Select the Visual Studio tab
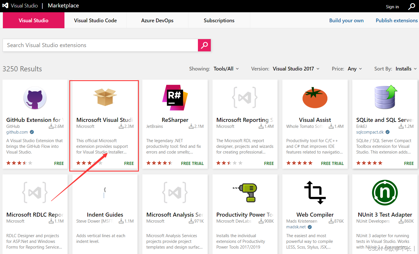The image size is (419, 254). (x=34, y=20)
